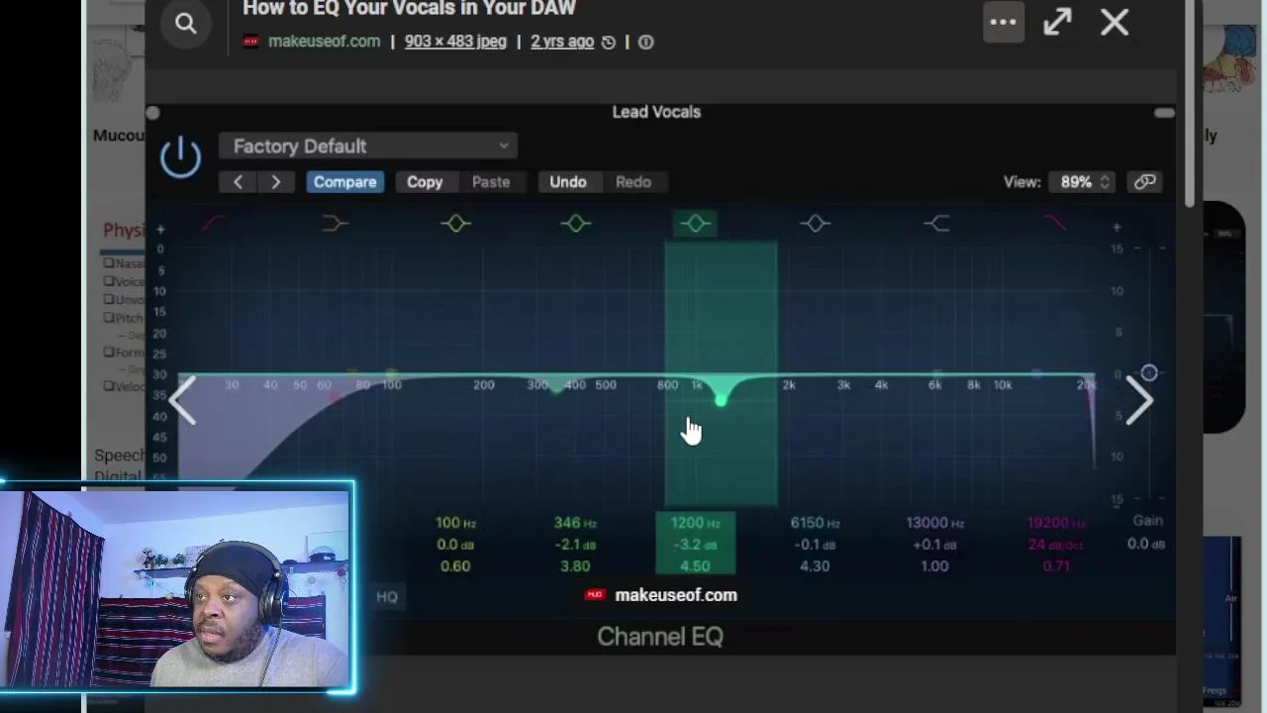Tick the Nasa checkbox on the background page

click(x=109, y=263)
